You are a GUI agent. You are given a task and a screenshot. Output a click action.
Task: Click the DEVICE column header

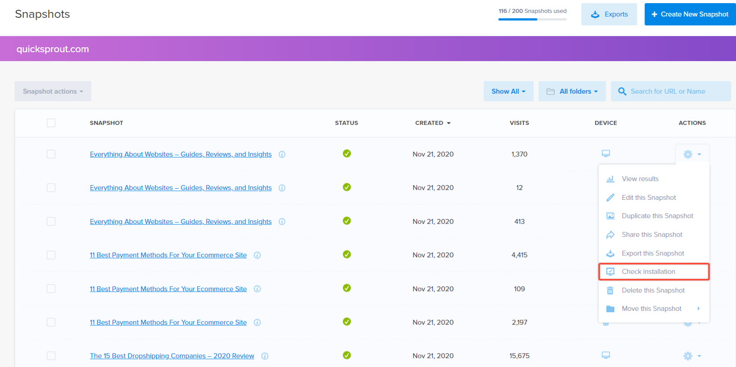[x=606, y=123]
